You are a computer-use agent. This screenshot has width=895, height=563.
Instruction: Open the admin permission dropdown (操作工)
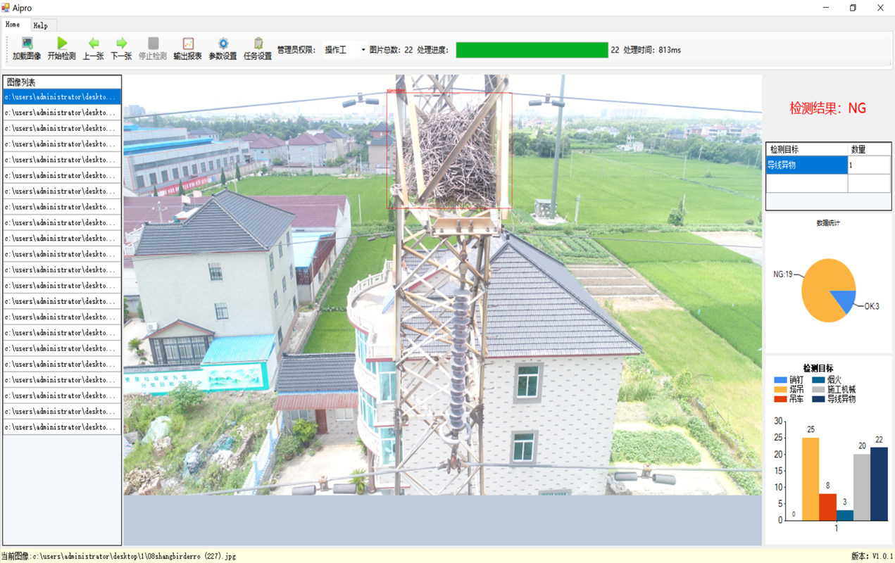pos(345,50)
